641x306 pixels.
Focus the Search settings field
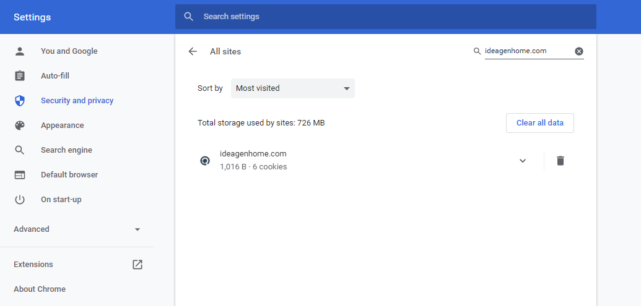385,17
